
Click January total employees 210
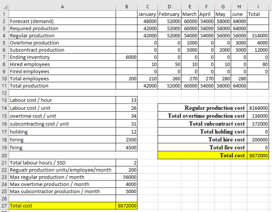click(x=148, y=79)
